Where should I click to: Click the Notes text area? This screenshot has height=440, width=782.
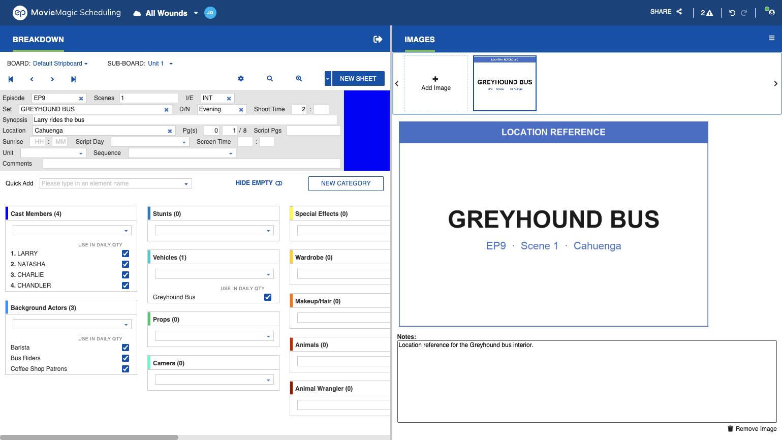(x=587, y=382)
